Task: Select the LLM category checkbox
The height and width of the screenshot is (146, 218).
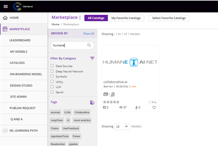Action: tap(52, 87)
